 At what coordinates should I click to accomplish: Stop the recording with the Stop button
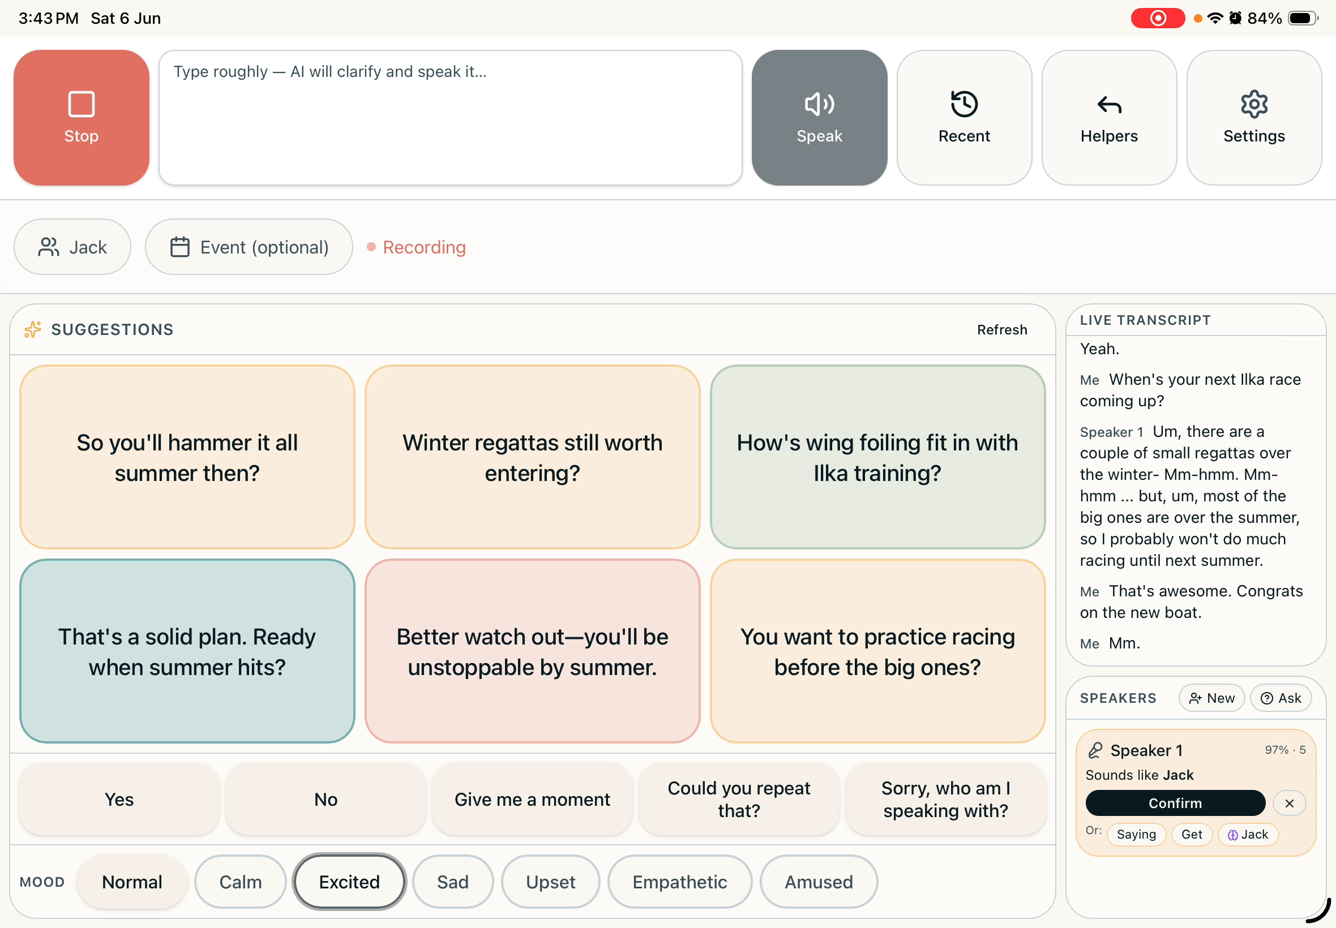click(x=82, y=118)
